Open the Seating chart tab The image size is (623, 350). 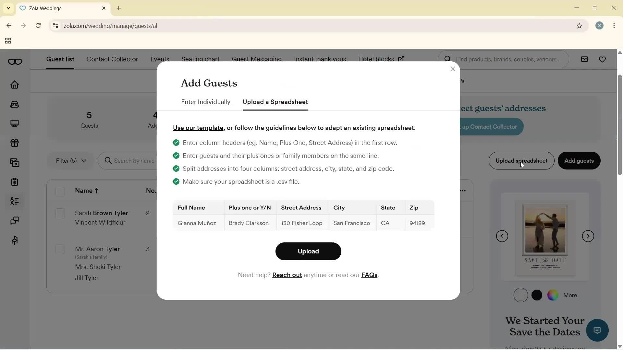coord(200,59)
